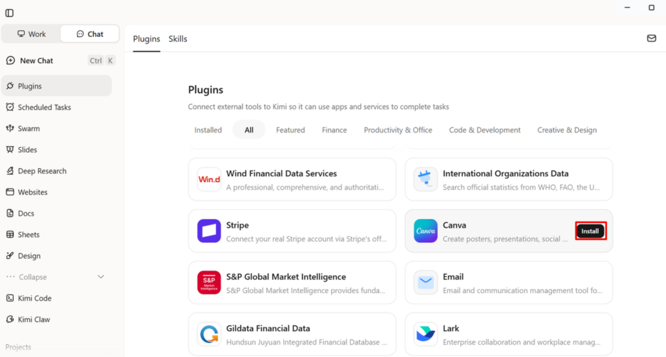Image resolution: width=666 pixels, height=357 pixels.
Task: Click the Kimi Code terminal icon
Action: point(10,298)
